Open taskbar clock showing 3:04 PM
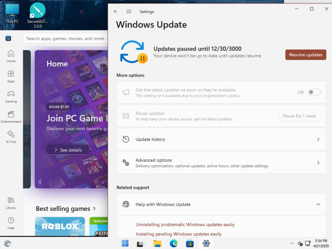Image resolution: width=332 pixels, height=249 pixels. point(321,243)
